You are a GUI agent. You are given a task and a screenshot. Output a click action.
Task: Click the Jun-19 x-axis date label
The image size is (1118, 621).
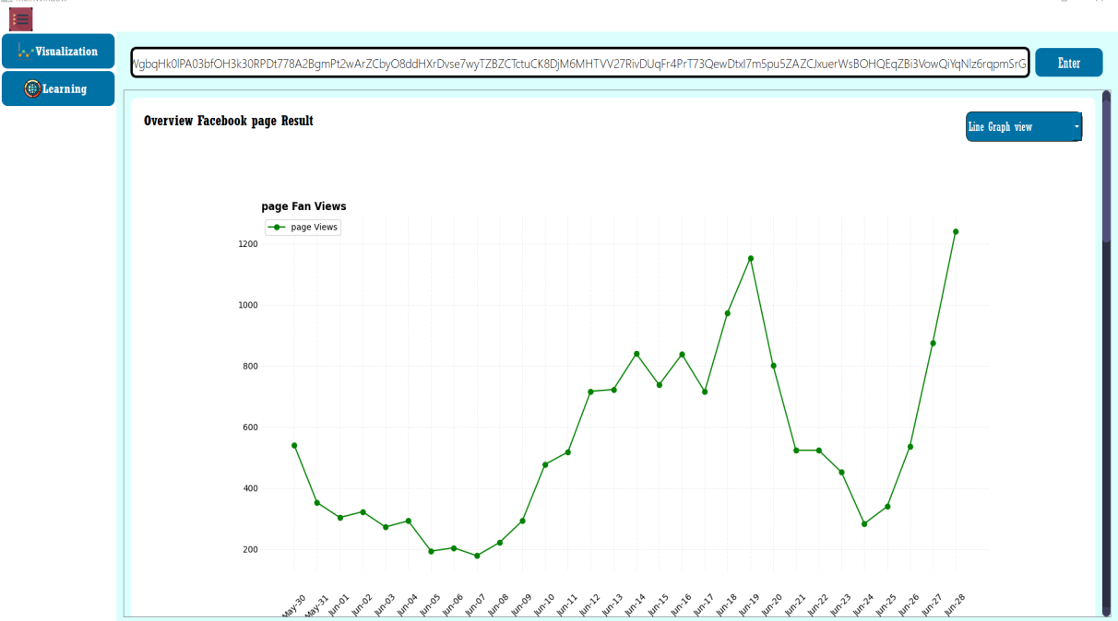click(748, 604)
